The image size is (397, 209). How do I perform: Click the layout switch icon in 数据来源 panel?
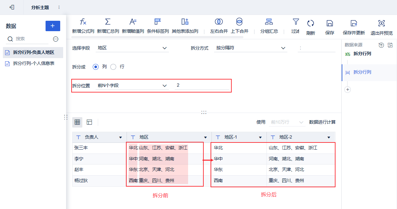[x=390, y=45]
